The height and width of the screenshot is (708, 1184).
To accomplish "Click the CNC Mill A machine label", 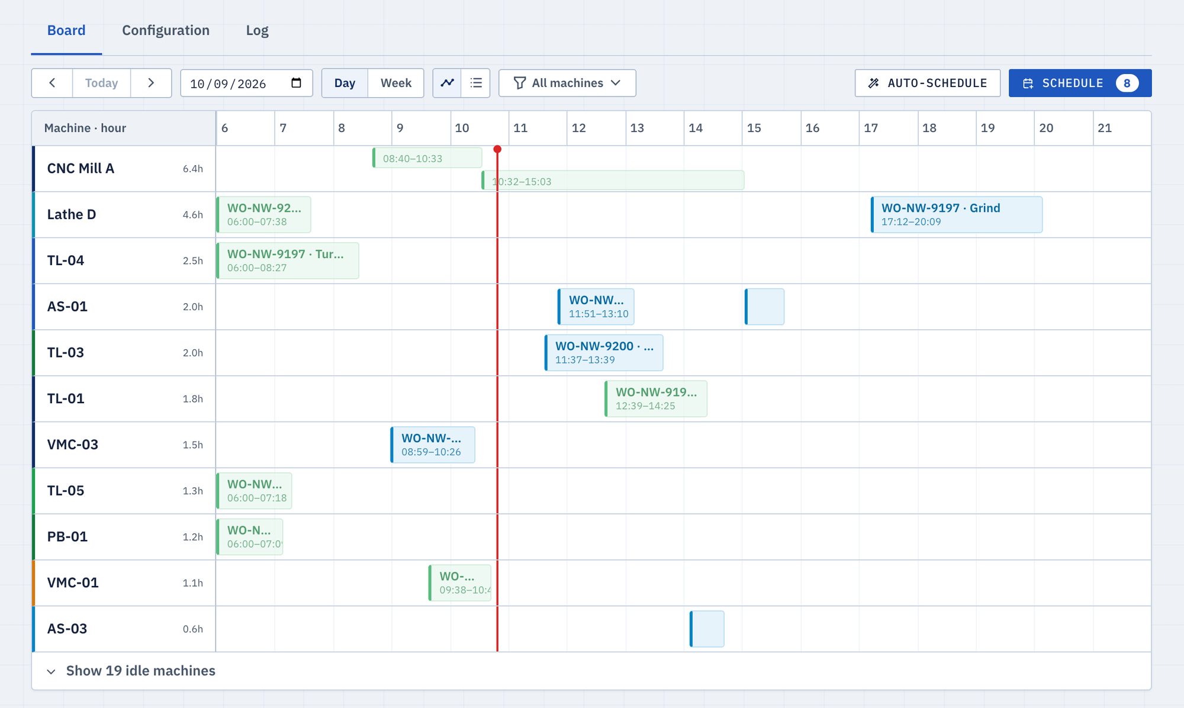I will [81, 169].
